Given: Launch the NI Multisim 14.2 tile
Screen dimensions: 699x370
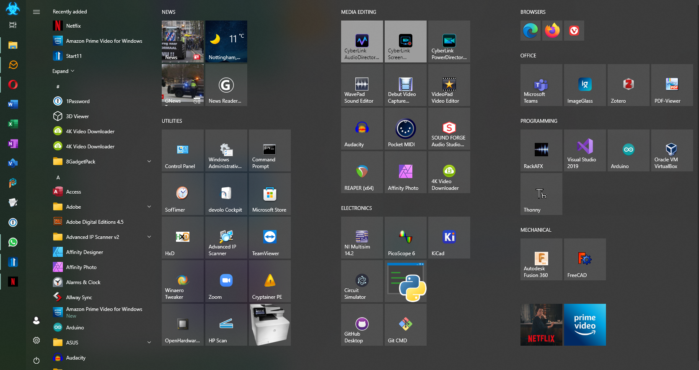Looking at the screenshot, I should tap(362, 238).
